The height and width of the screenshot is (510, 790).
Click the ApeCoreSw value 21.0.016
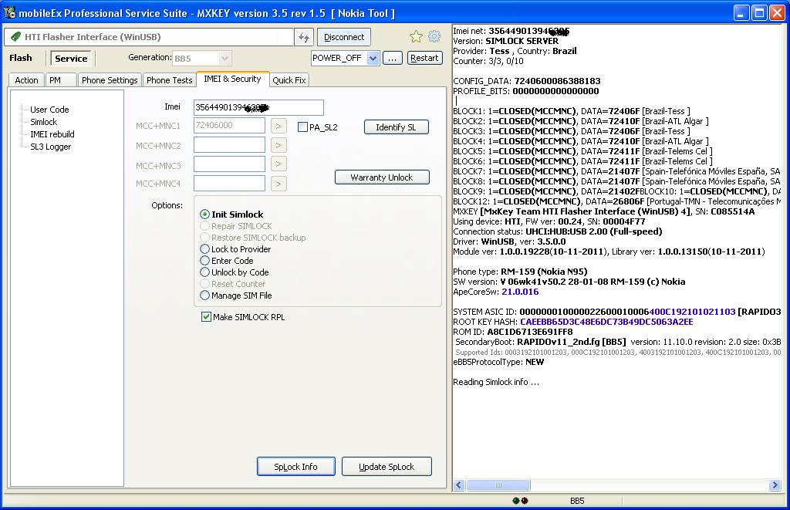pos(520,292)
